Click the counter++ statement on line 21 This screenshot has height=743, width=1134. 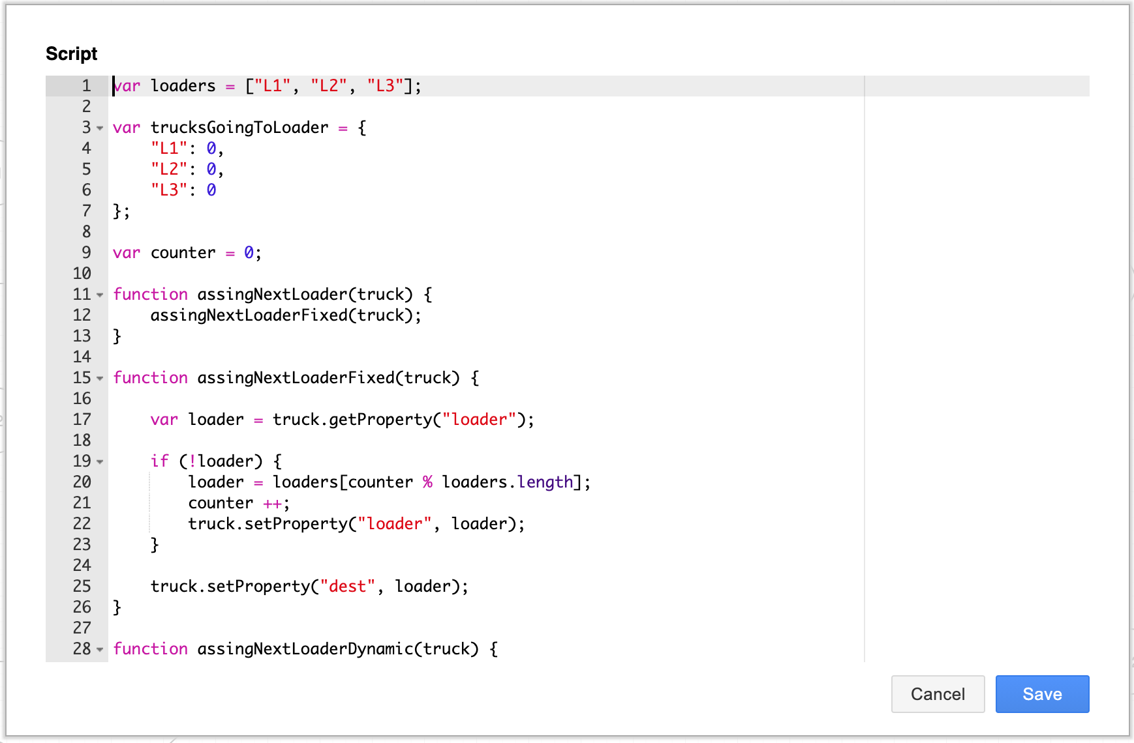238,503
